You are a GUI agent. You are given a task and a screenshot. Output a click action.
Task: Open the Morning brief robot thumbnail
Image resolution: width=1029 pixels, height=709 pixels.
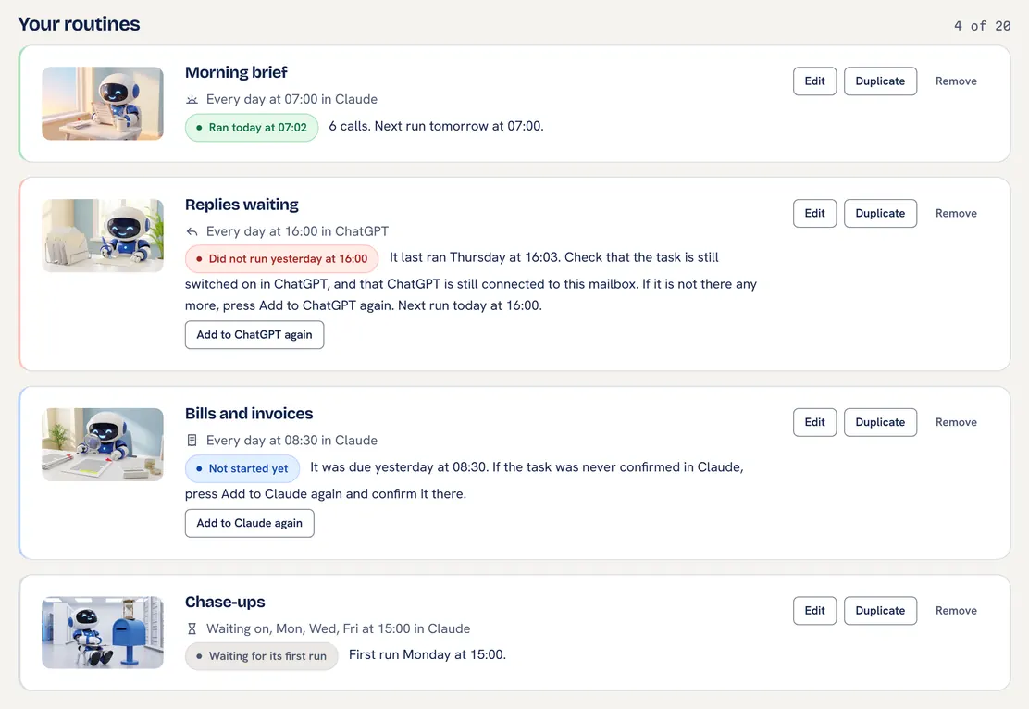click(x=103, y=103)
